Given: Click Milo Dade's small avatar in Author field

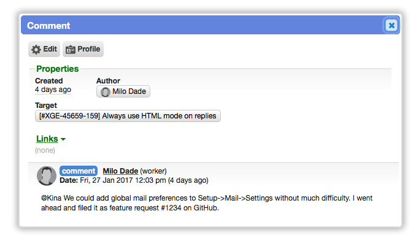Looking at the screenshot, I should pyautogui.click(x=106, y=92).
